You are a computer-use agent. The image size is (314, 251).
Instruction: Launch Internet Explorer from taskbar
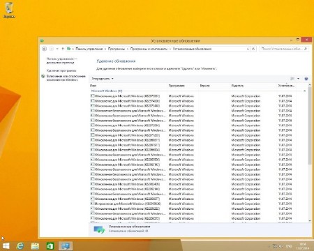[20, 246]
